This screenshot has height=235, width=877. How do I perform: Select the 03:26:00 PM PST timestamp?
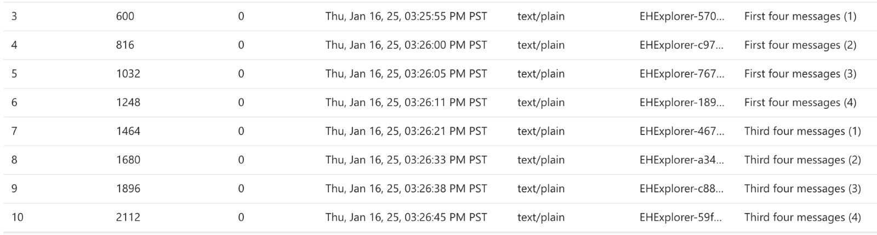pyautogui.click(x=406, y=45)
